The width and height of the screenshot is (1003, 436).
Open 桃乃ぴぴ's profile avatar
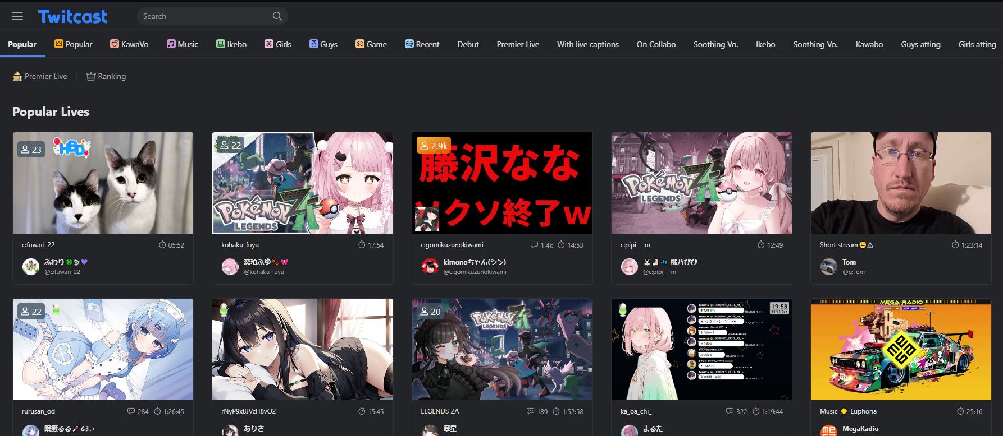click(x=630, y=267)
